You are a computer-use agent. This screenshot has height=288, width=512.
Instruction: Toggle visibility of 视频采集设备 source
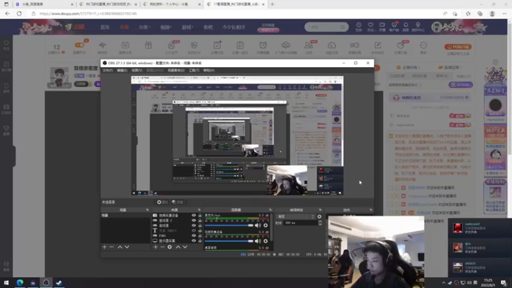point(194,216)
